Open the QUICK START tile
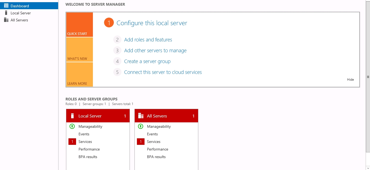Image resolution: width=370 pixels, height=170 pixels. 79,25
